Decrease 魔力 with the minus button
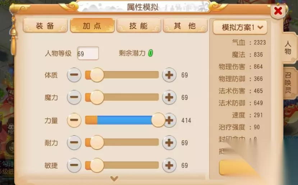 tap(74, 97)
